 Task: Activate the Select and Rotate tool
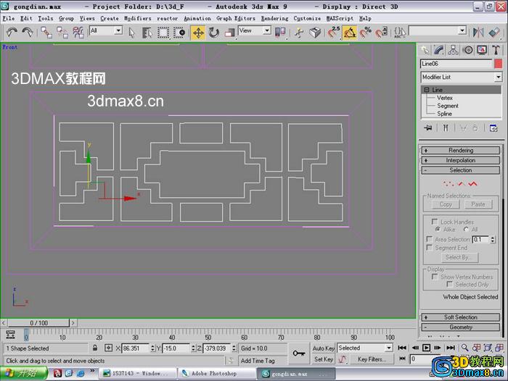tap(214, 33)
